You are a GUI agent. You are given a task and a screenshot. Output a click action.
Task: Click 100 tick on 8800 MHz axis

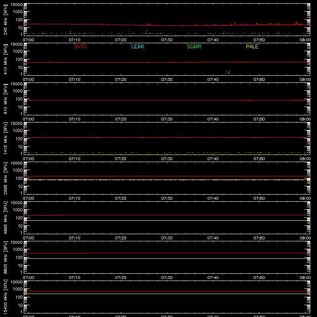pyautogui.click(x=19, y=258)
